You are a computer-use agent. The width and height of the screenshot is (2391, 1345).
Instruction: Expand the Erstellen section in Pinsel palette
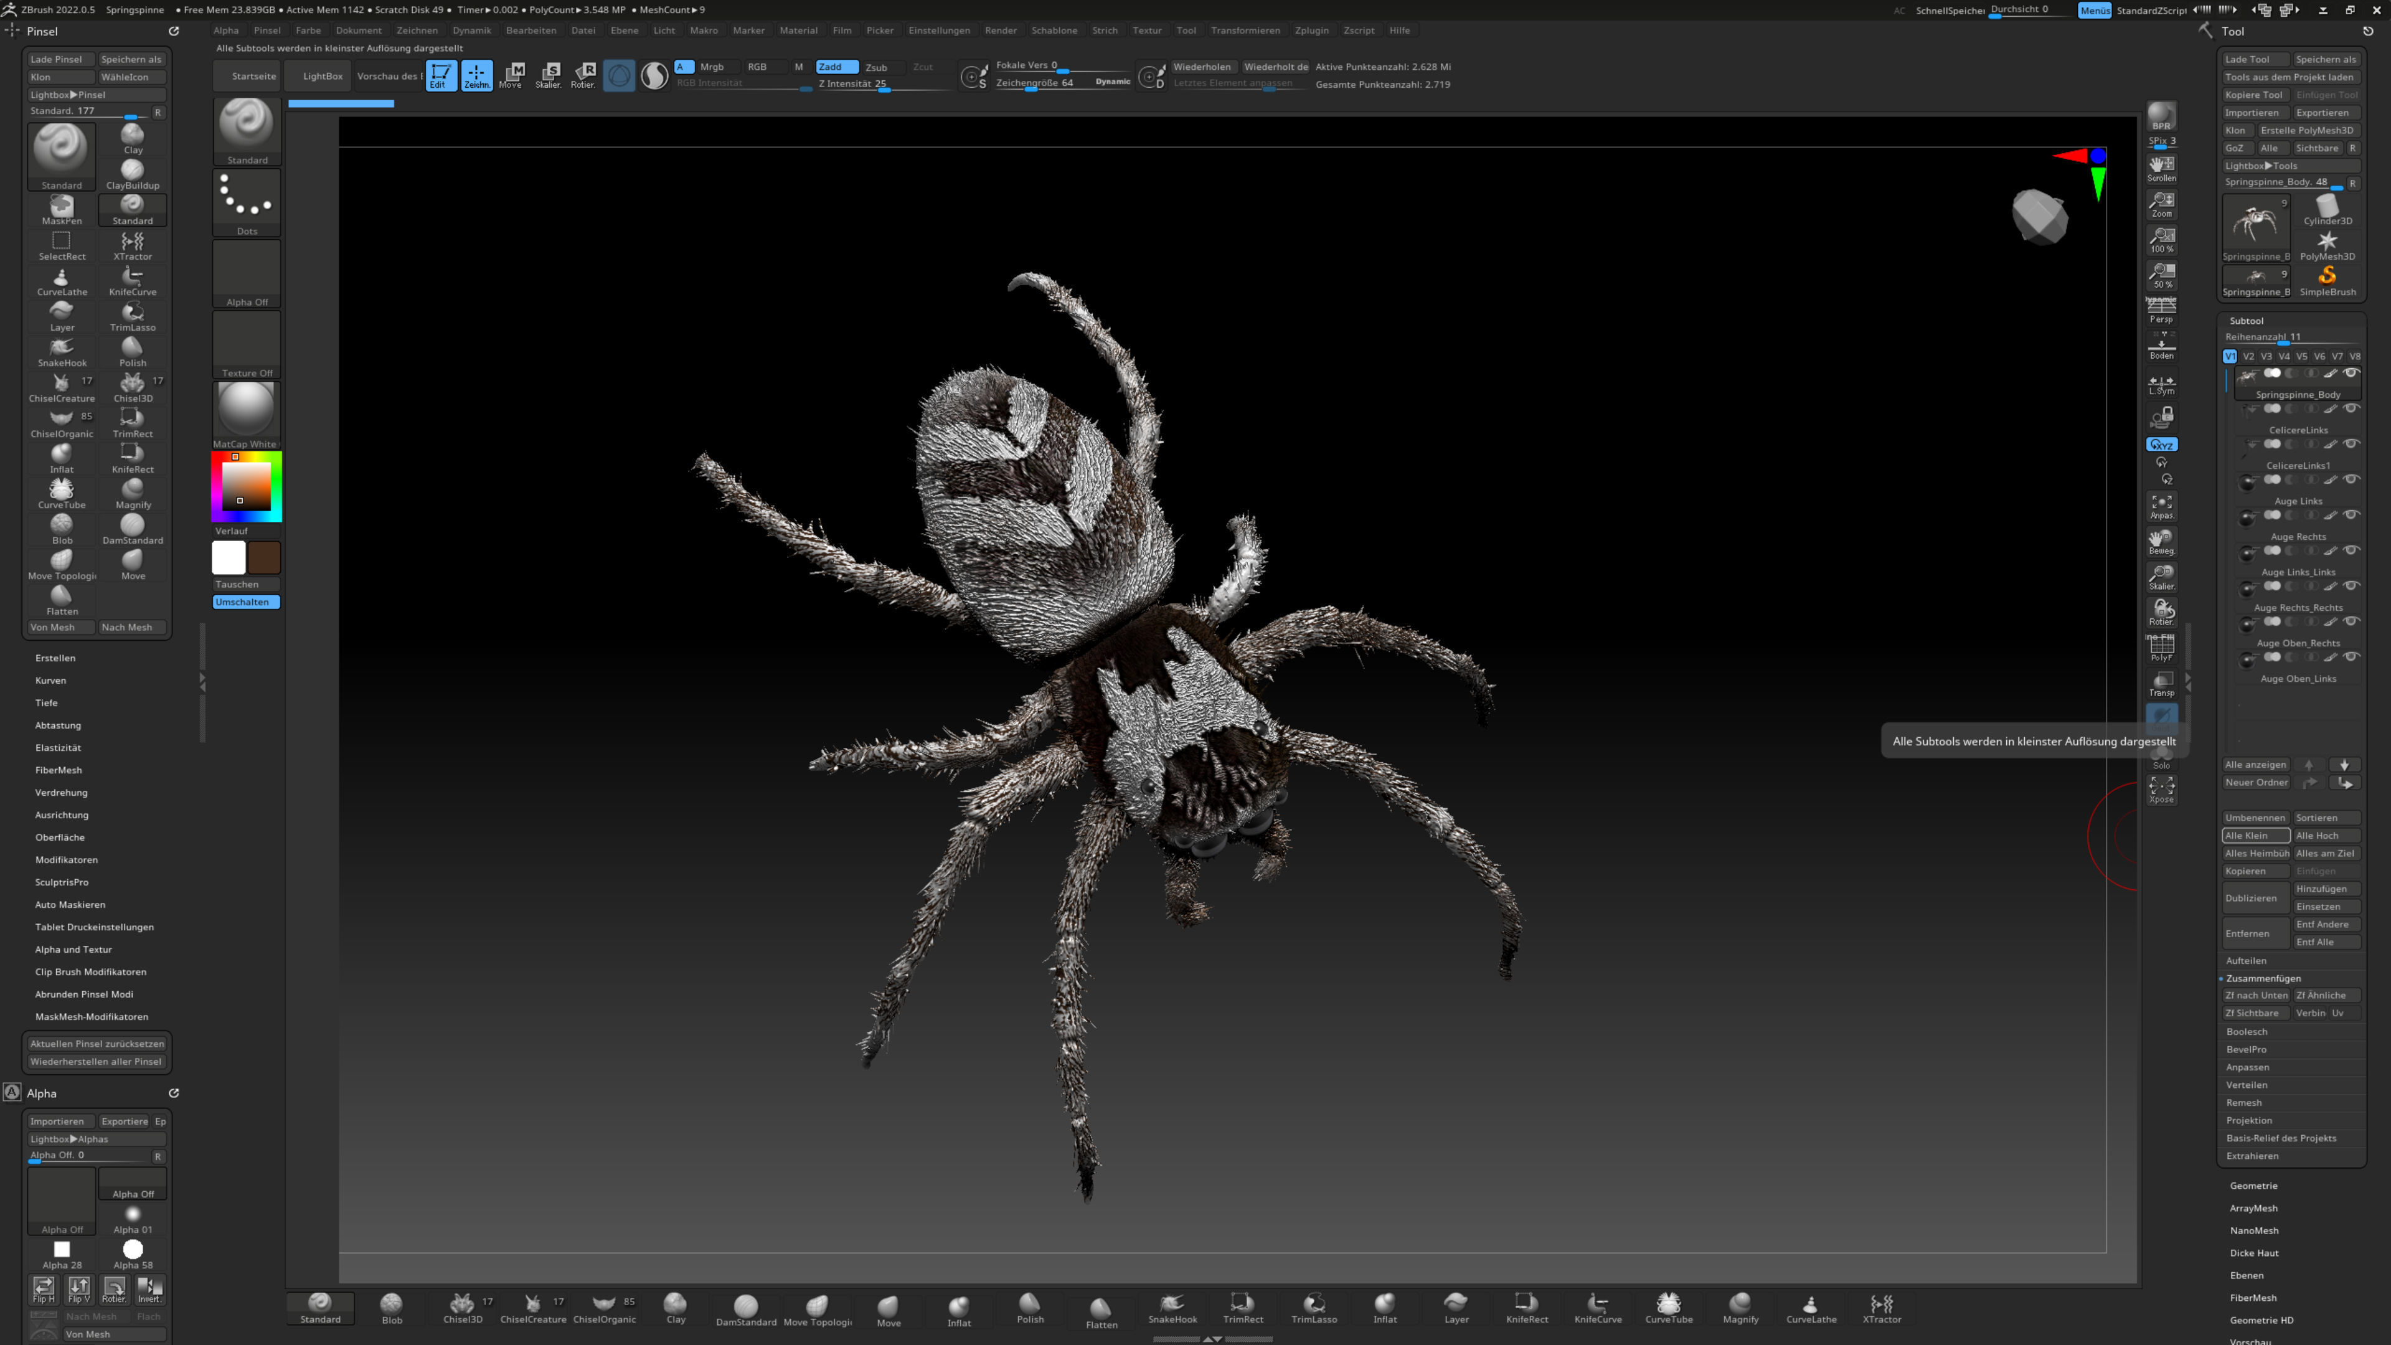pos(55,658)
